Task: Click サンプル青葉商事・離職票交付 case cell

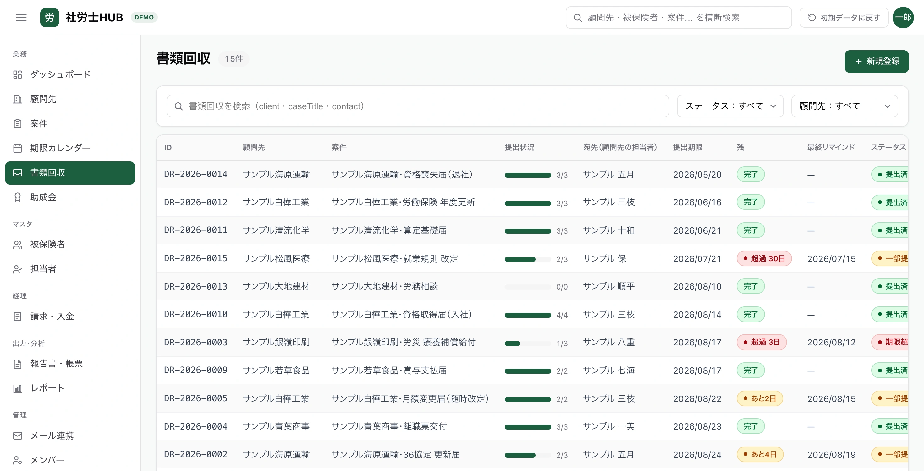Action: tap(389, 426)
